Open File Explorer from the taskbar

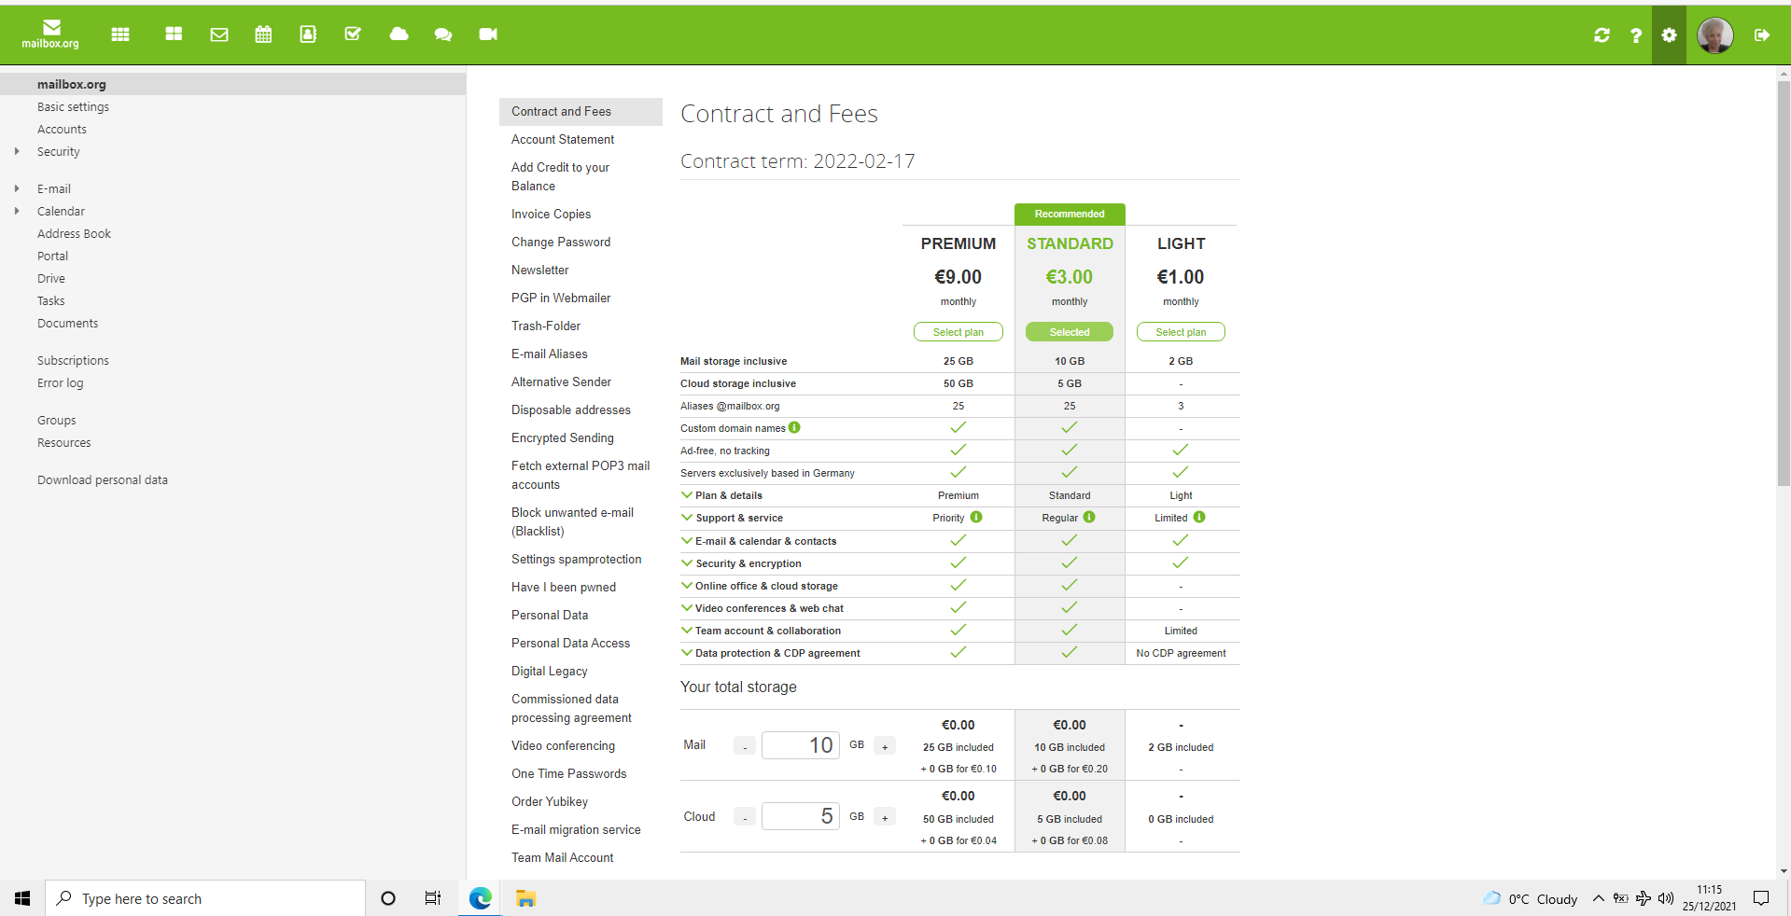525,898
